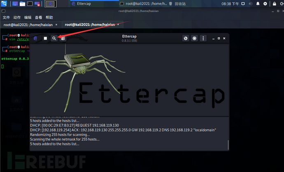Click the volume speaker icon in the tray
The height and width of the screenshot is (172, 284).
click(x=251, y=4)
